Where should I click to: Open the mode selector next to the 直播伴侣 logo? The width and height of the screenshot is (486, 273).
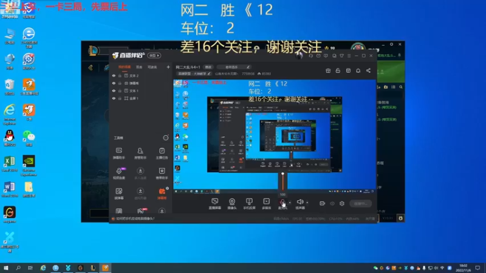coord(154,55)
